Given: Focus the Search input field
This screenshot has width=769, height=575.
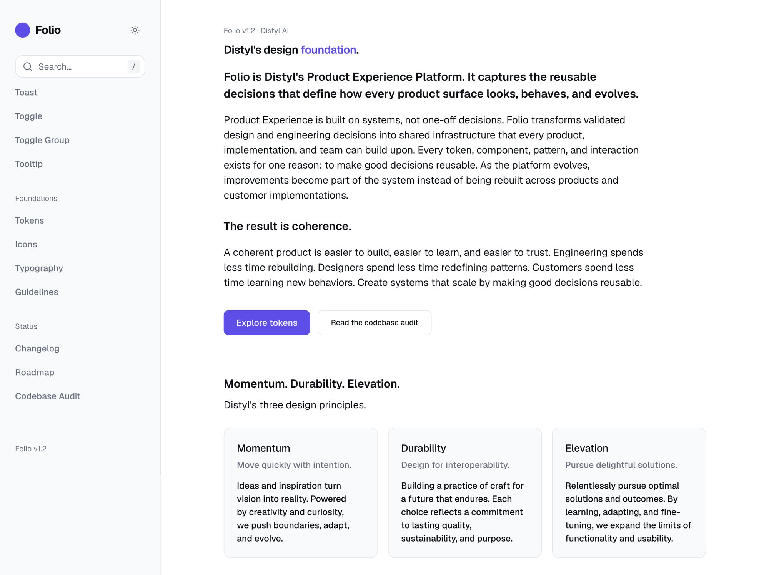Looking at the screenshot, I should click(80, 66).
